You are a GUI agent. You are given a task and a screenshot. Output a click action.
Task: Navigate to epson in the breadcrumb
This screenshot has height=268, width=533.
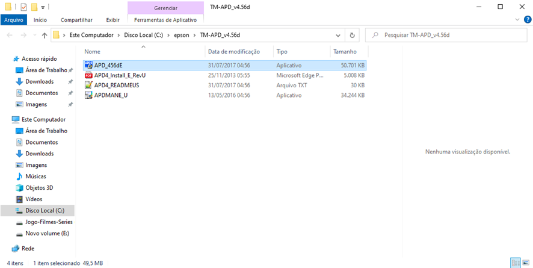(x=183, y=35)
